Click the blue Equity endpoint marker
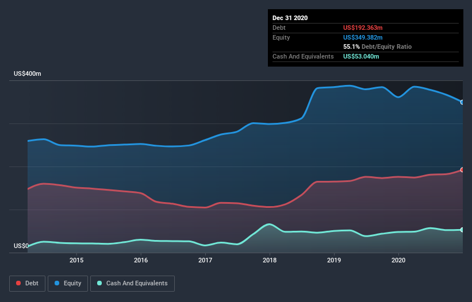The width and height of the screenshot is (472, 302). 462,102
